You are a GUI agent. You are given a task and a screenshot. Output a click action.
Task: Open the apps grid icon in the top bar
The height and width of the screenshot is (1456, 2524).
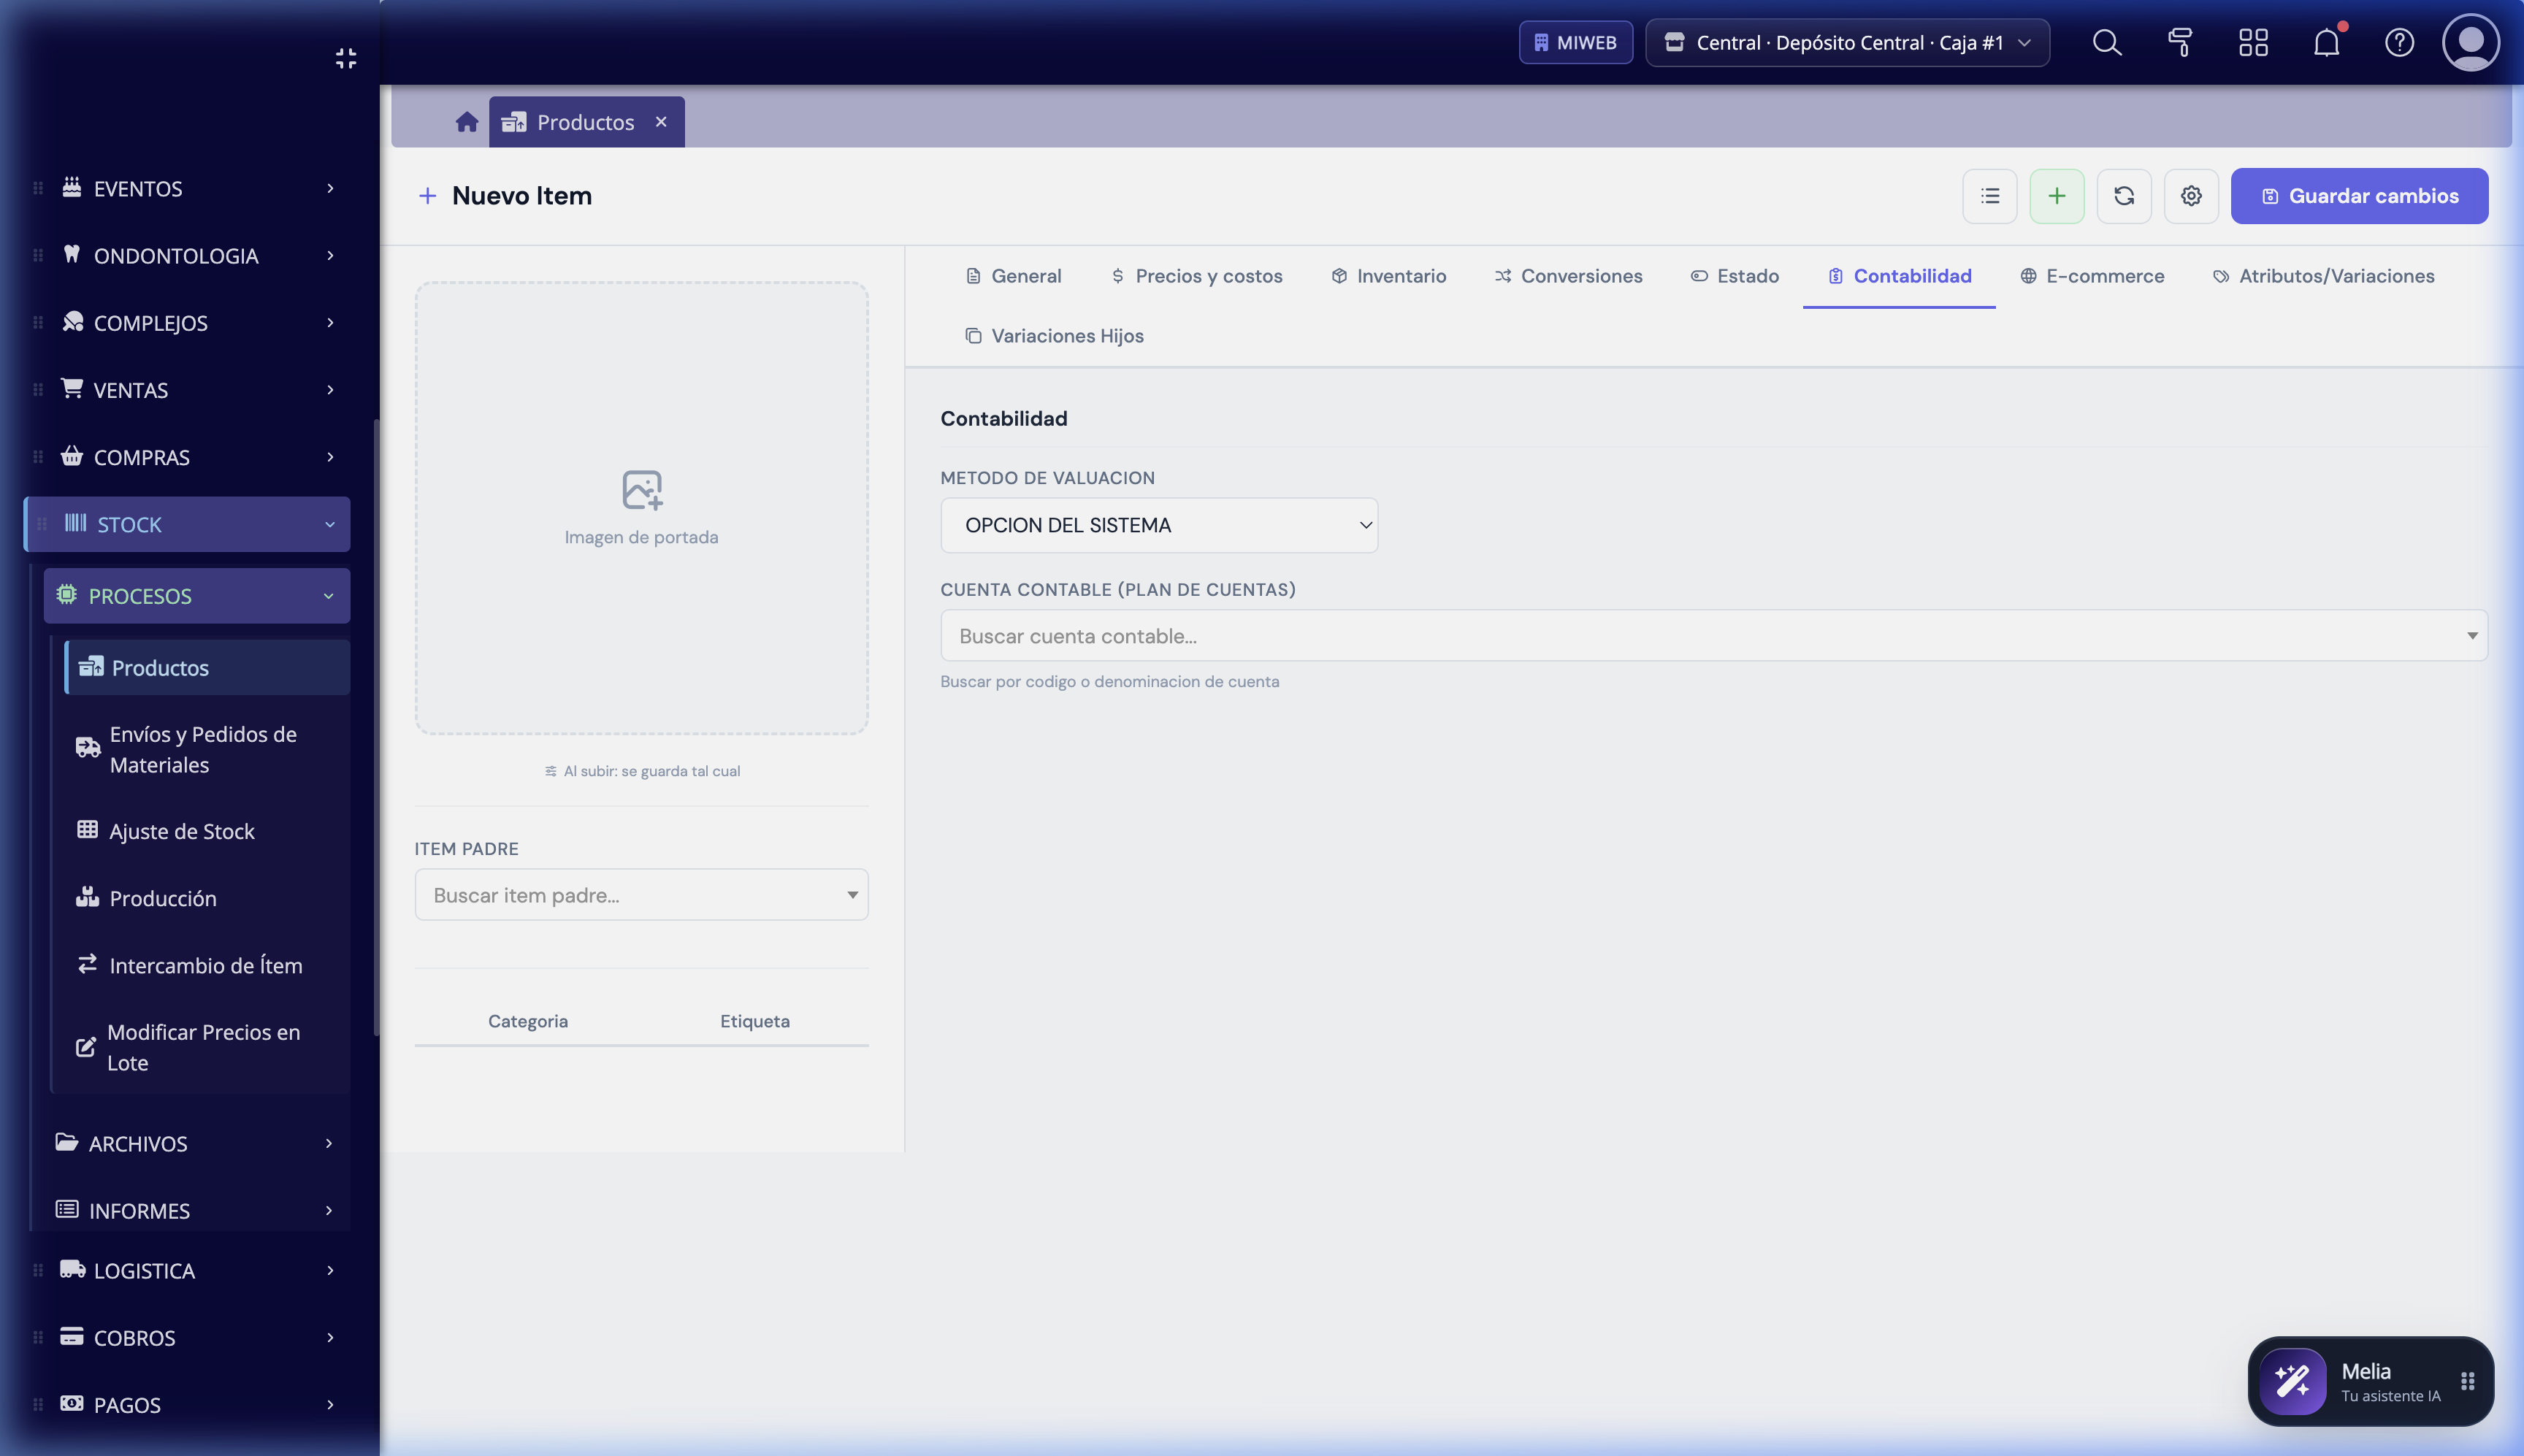coord(2253,42)
